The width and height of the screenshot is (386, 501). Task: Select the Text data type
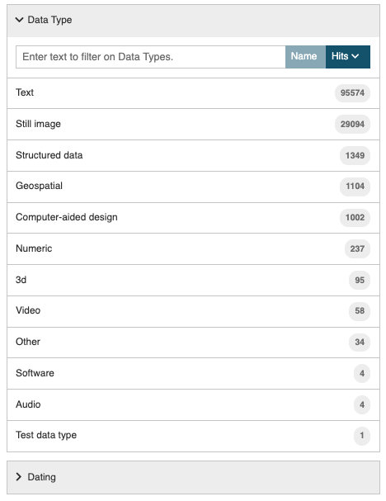(193, 93)
